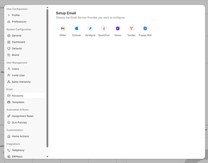Pick the Frappe Mail icon
Viewport: 208px width, 163px height.
coord(145,28)
